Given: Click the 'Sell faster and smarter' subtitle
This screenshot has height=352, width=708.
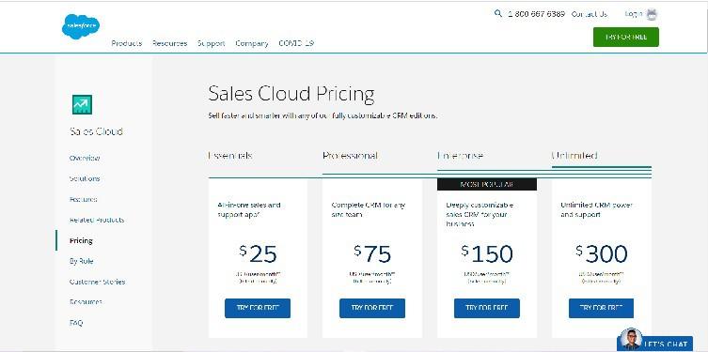Looking at the screenshot, I should [x=323, y=115].
